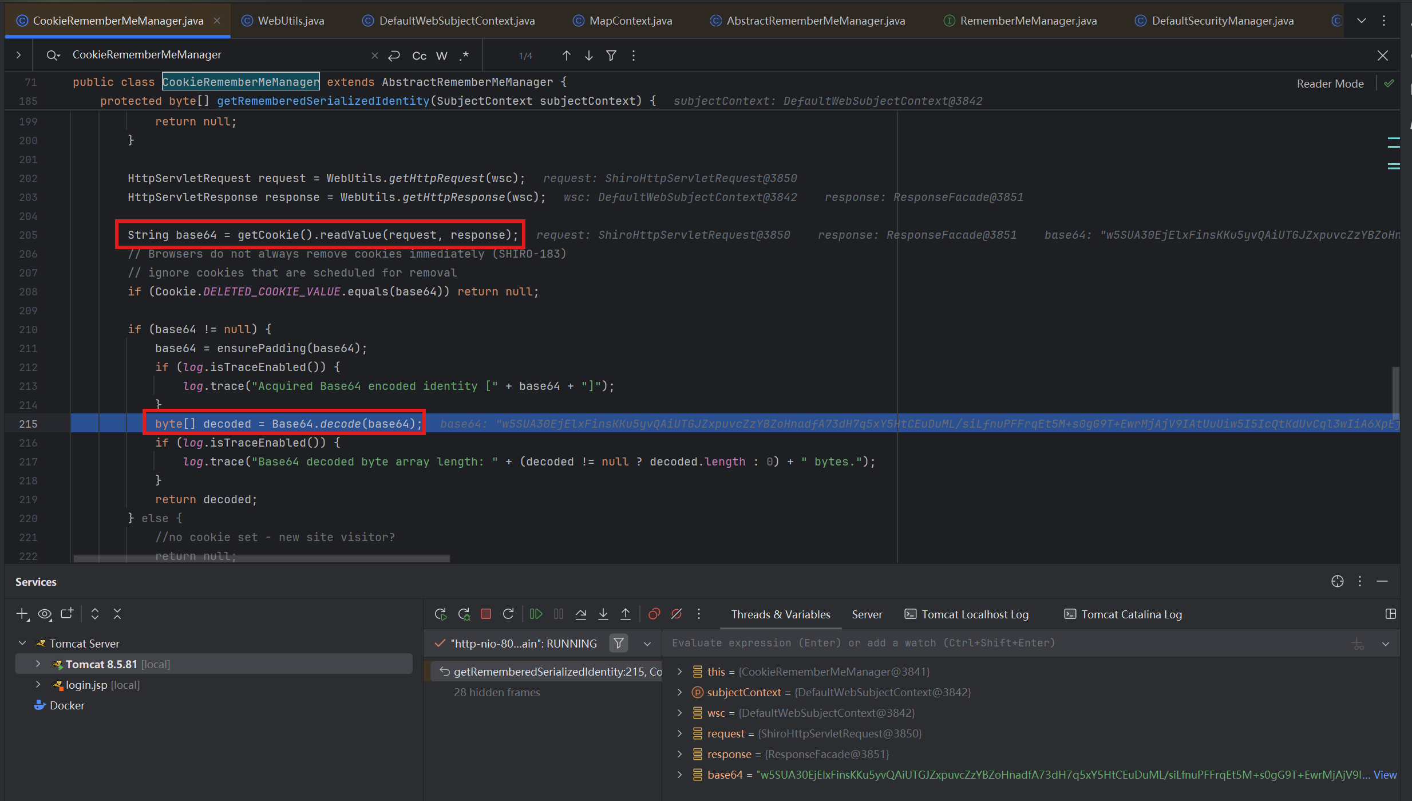Click the Step Over debug icon
1412x801 pixels.
[x=581, y=614]
